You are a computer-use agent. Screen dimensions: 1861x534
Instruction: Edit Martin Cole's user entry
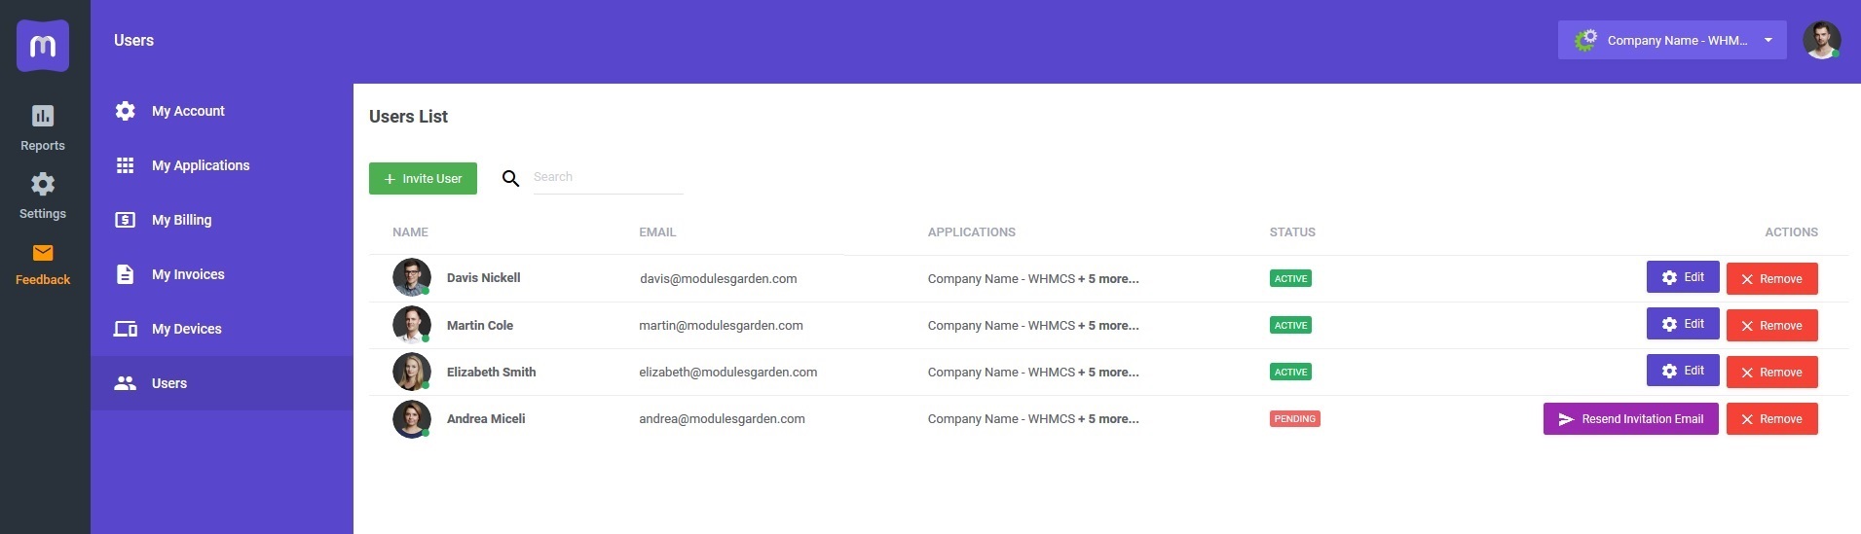click(1682, 325)
